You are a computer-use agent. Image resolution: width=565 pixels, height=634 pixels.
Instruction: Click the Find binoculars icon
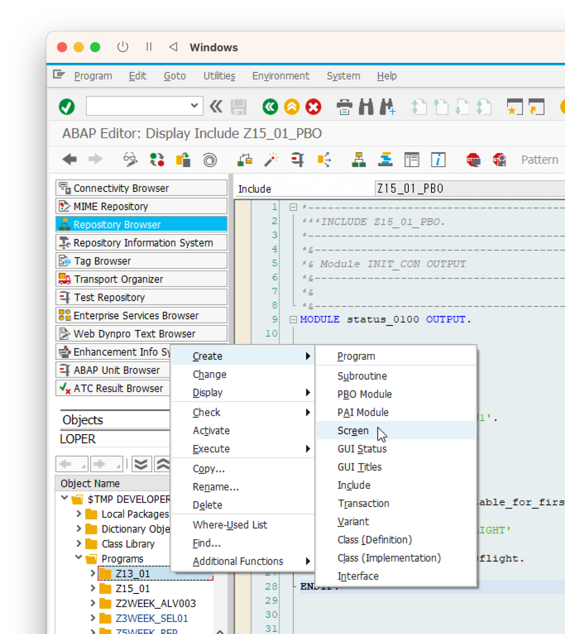tap(366, 106)
